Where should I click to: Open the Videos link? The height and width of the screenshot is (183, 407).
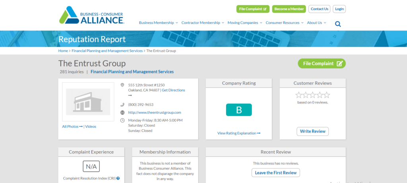(x=91, y=127)
